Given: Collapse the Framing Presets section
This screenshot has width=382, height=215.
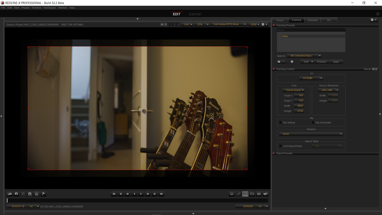Looking at the screenshot, I should 274,25.
